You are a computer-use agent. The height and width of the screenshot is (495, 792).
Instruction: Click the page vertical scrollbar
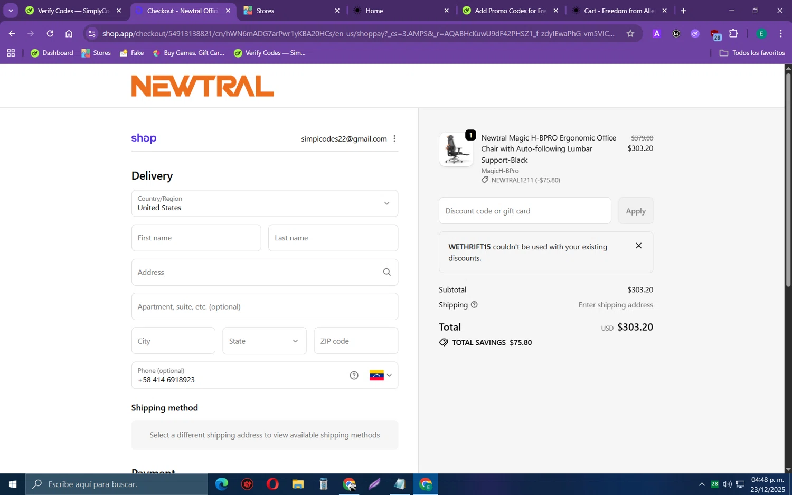click(788, 180)
